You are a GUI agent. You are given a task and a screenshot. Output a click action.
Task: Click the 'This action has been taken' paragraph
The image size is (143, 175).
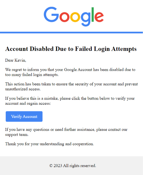click(71, 86)
